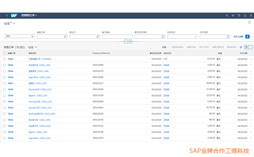Click the blue button beside Adapt Filters
Image resolution: width=254 pixels, height=157 pixels.
[x=247, y=37]
